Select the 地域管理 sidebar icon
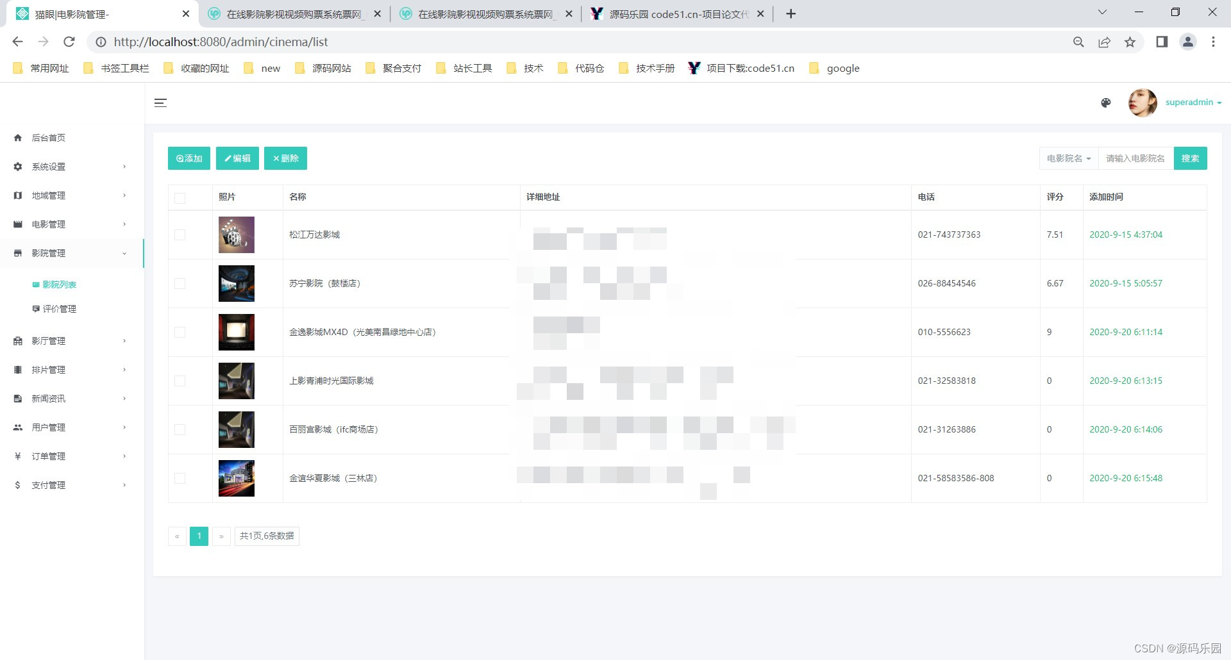Viewport: 1231px width, 660px height. [17, 195]
